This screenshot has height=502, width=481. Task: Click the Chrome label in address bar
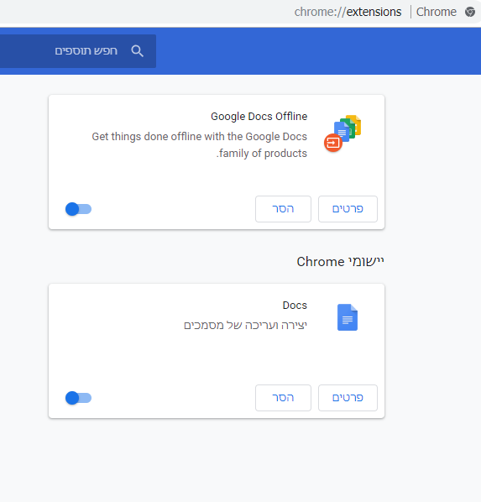(437, 12)
